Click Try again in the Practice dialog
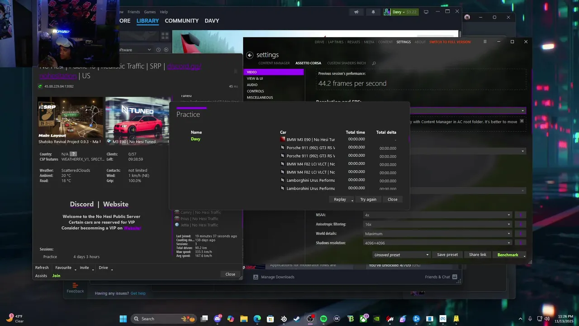 [368, 200]
